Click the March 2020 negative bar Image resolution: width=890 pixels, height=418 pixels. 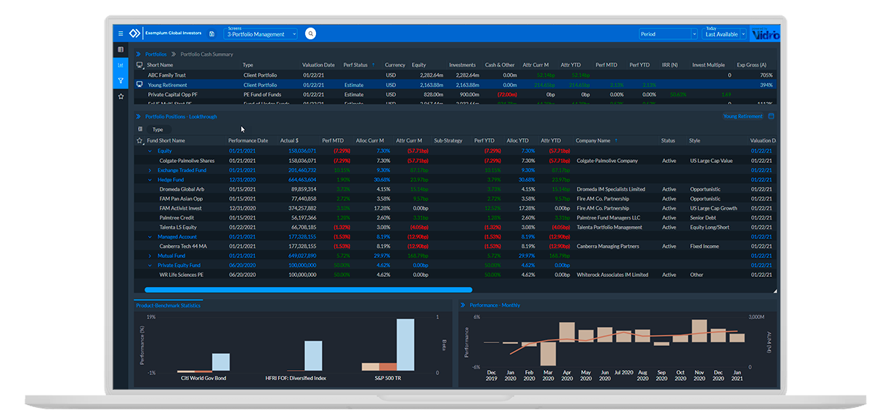(546, 354)
